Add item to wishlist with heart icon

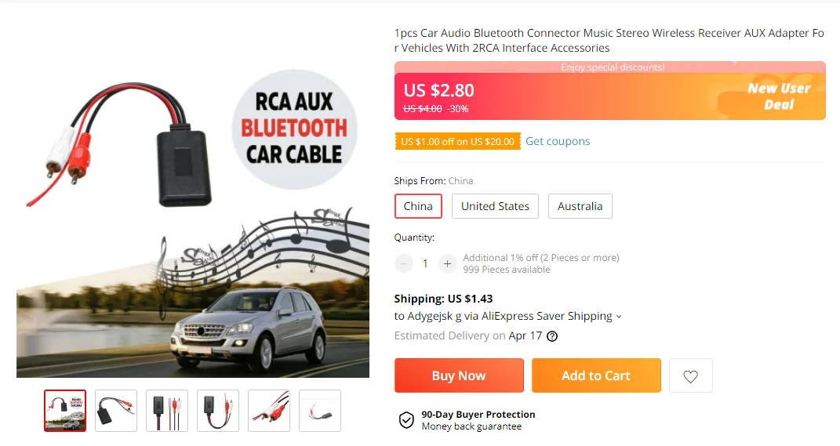(x=690, y=376)
